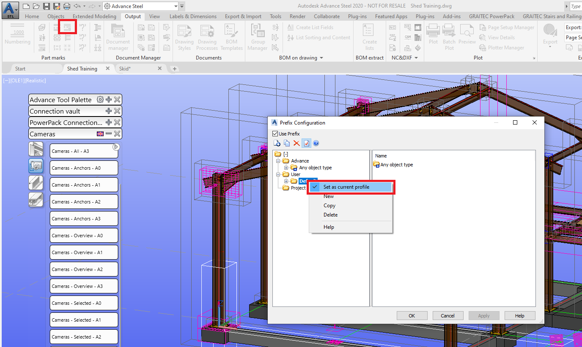Click the Cancel button
Viewport: 582px width, 347px height.
pos(447,315)
